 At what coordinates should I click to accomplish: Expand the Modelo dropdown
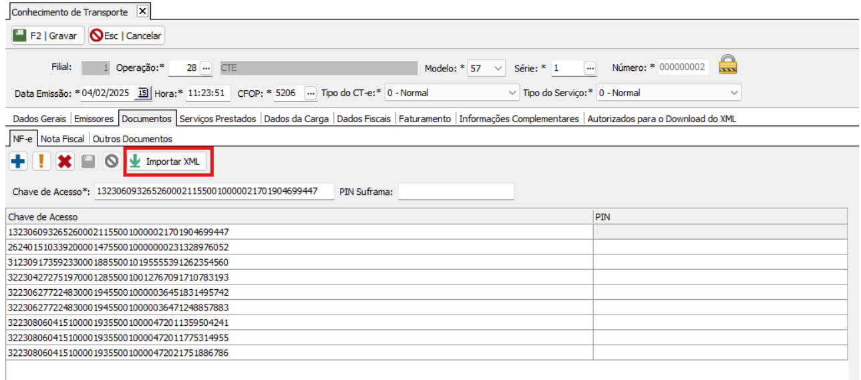tap(498, 68)
